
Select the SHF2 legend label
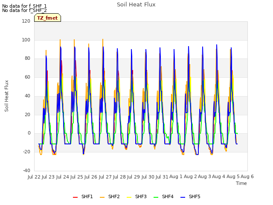coord(114,196)
